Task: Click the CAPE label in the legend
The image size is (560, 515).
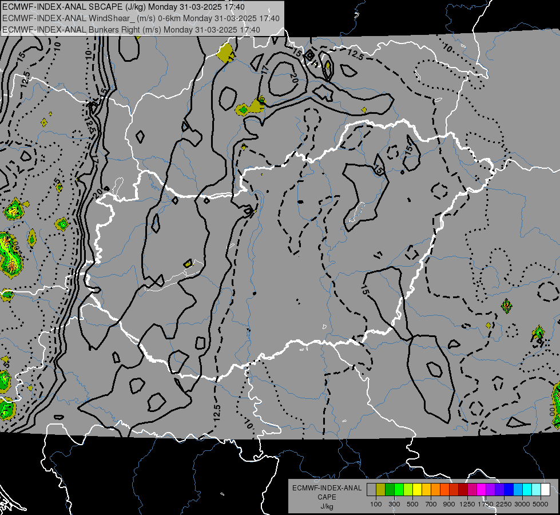Action: (x=327, y=497)
